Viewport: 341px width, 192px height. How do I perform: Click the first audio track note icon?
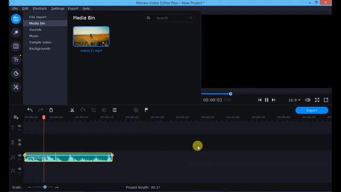point(13,157)
